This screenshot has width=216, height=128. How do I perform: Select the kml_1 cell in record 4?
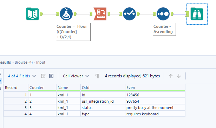tap(68, 114)
